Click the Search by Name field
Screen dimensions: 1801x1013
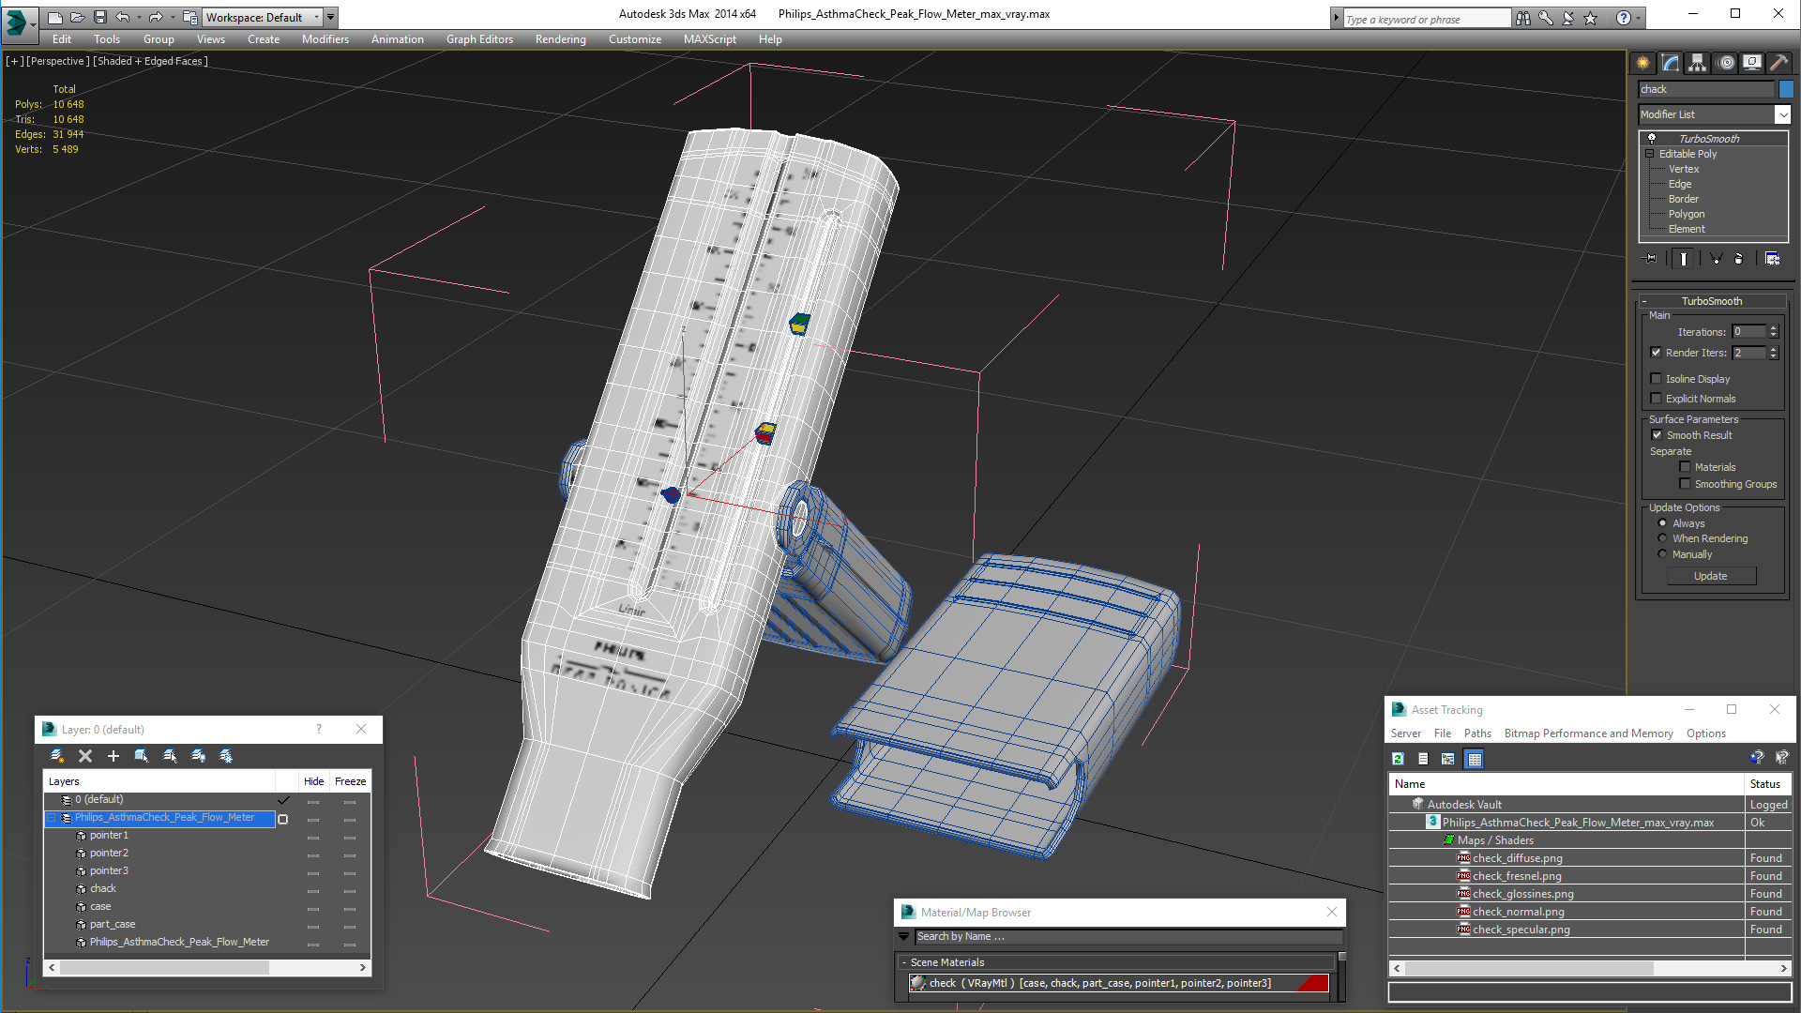coord(1126,936)
